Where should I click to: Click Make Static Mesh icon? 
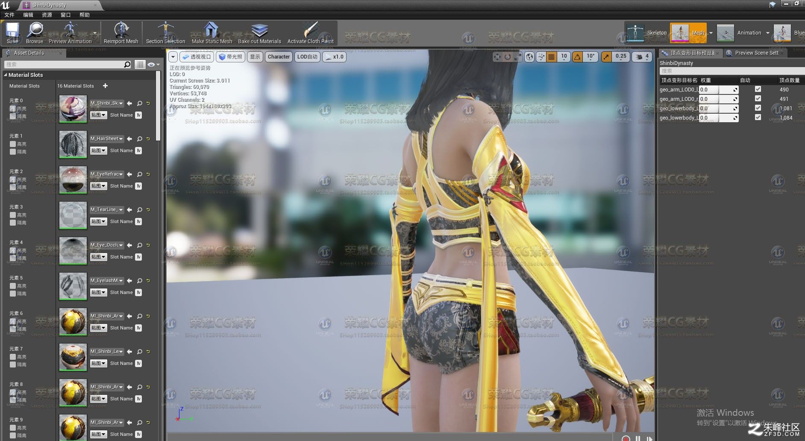click(212, 30)
